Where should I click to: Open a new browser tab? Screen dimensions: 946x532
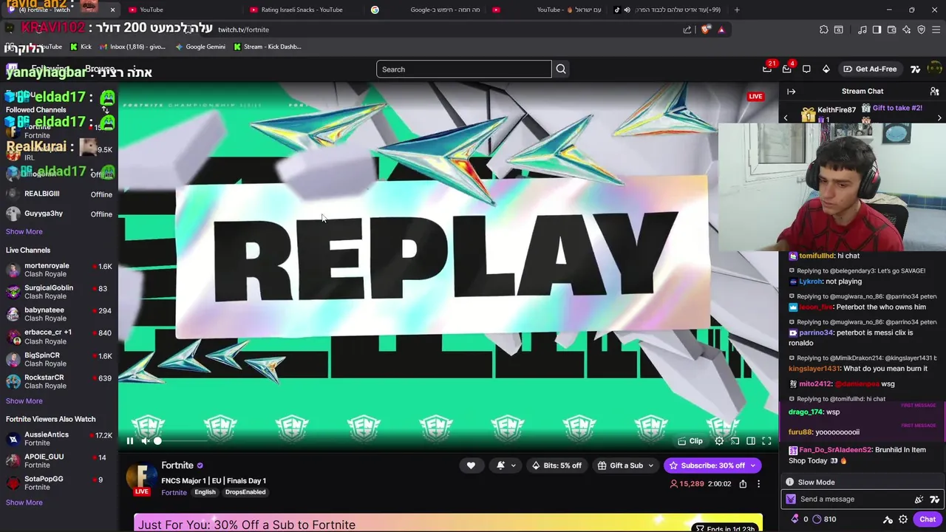(737, 10)
